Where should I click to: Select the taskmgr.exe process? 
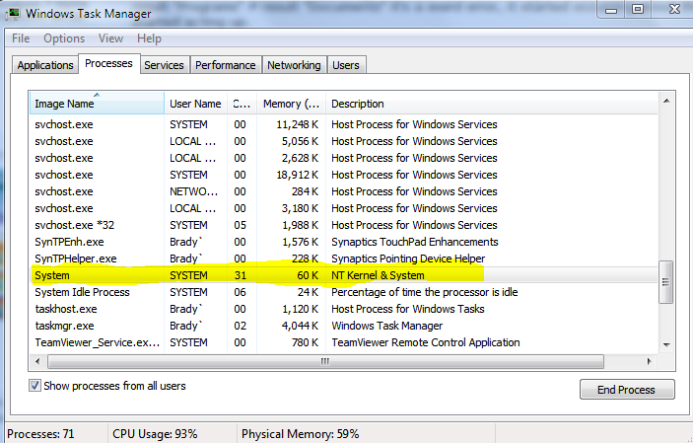[x=344, y=326]
